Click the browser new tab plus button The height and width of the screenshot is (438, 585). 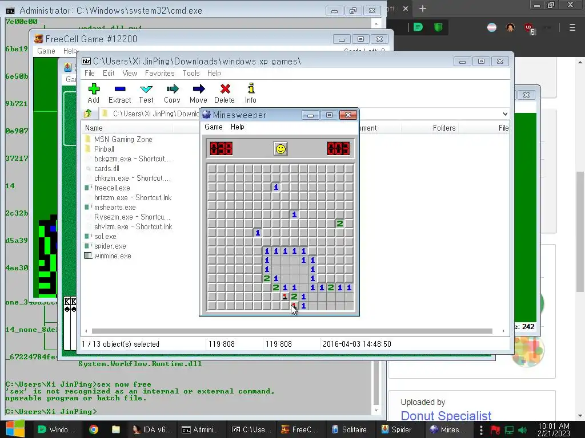(422, 9)
